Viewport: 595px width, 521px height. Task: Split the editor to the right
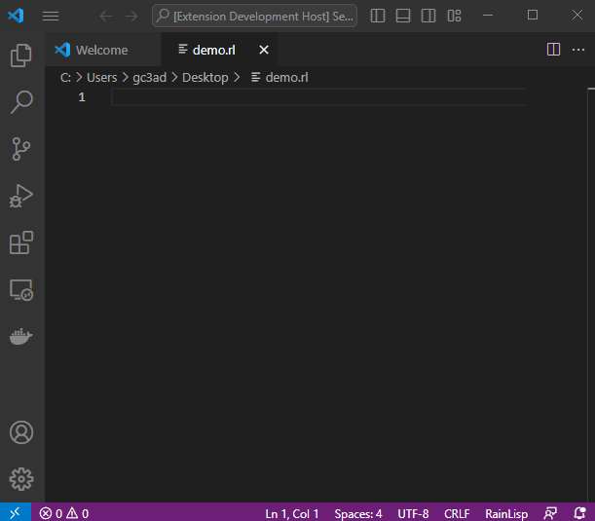[553, 50]
